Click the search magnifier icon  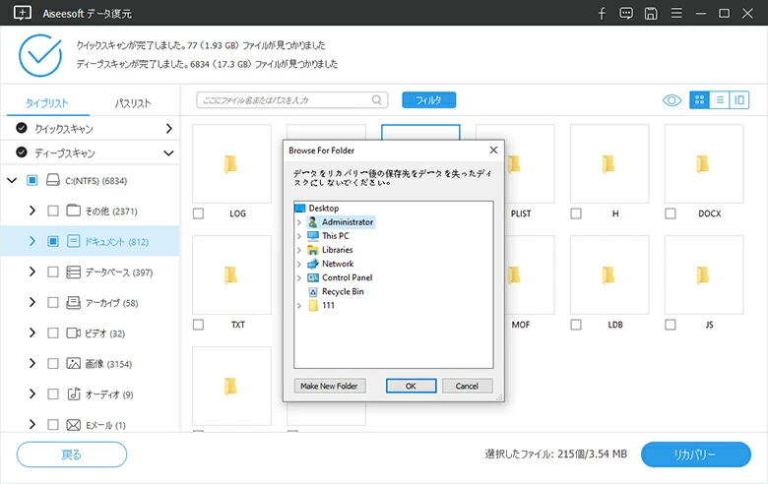click(x=377, y=100)
